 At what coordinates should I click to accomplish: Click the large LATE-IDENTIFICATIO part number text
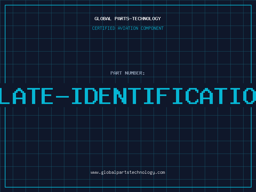tap(128, 96)
